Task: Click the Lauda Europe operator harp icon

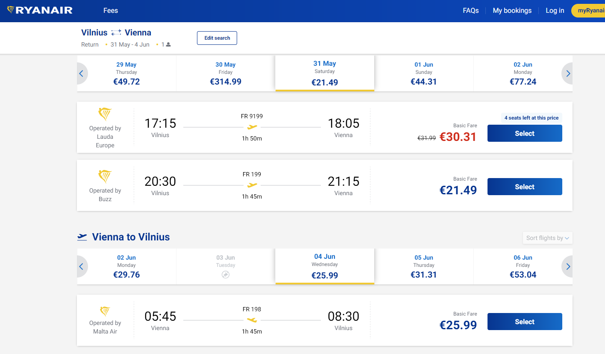Action: 105,114
